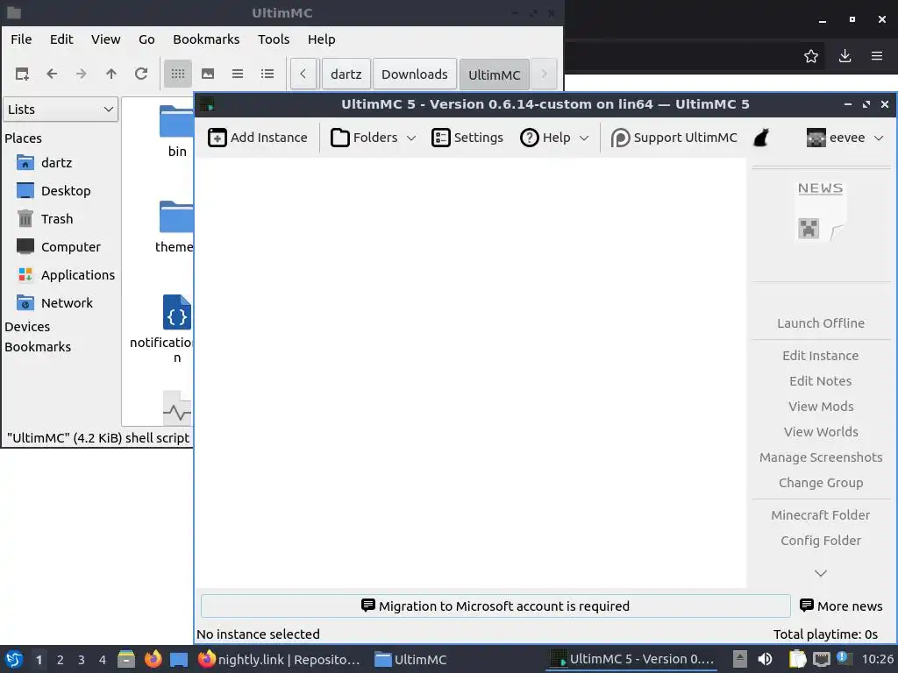
Task: Reload folder in file manager
Action: click(x=141, y=74)
